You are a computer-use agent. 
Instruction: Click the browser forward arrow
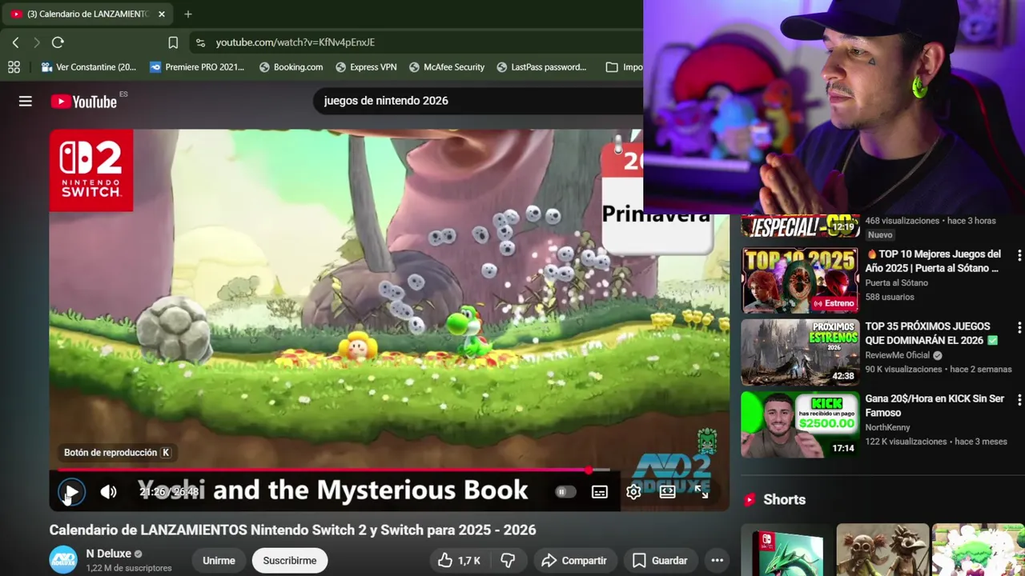36,42
